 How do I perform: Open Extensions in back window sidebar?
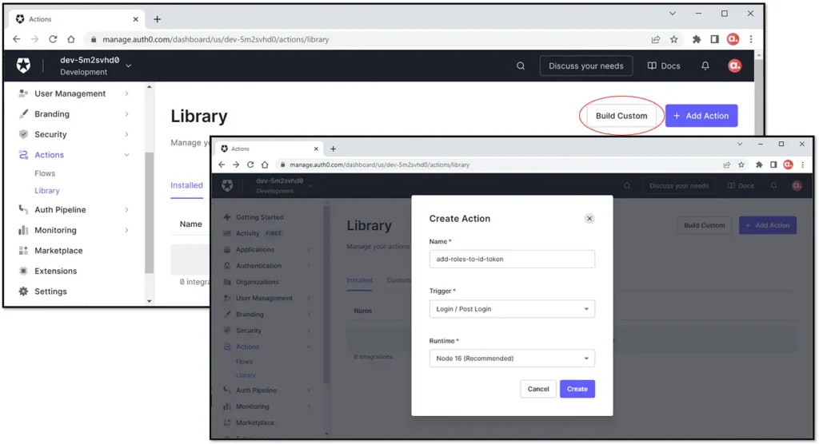pyautogui.click(x=55, y=271)
